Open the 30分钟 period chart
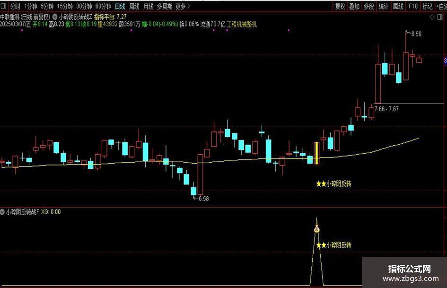The width and height of the screenshot is (447, 288). 84,6
